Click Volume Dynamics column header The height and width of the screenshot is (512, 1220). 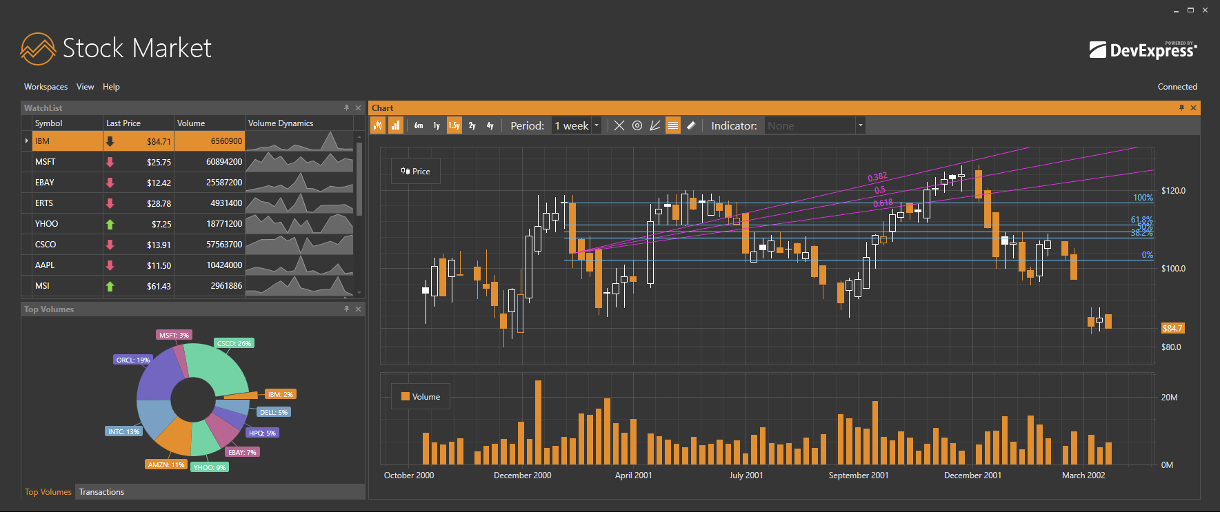point(299,123)
